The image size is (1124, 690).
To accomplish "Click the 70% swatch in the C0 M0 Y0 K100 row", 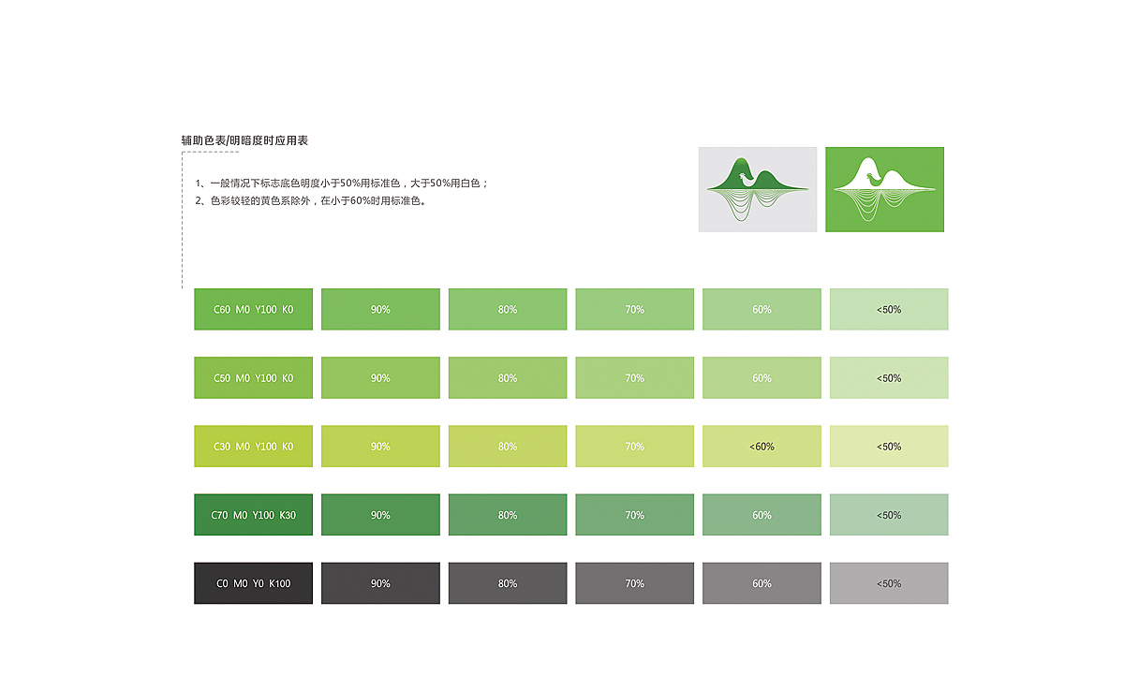I will (635, 583).
